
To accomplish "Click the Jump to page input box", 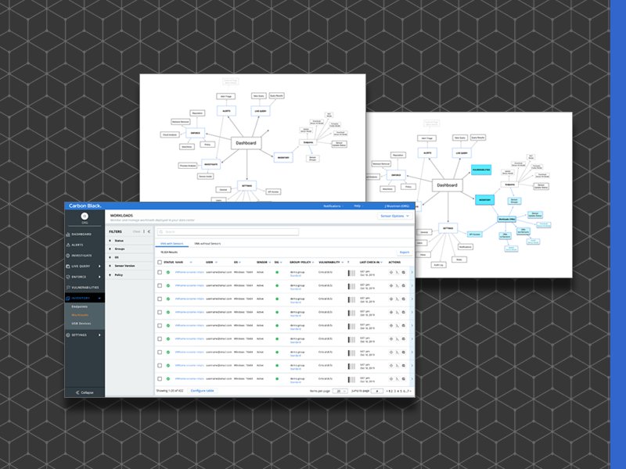I will tap(377, 392).
